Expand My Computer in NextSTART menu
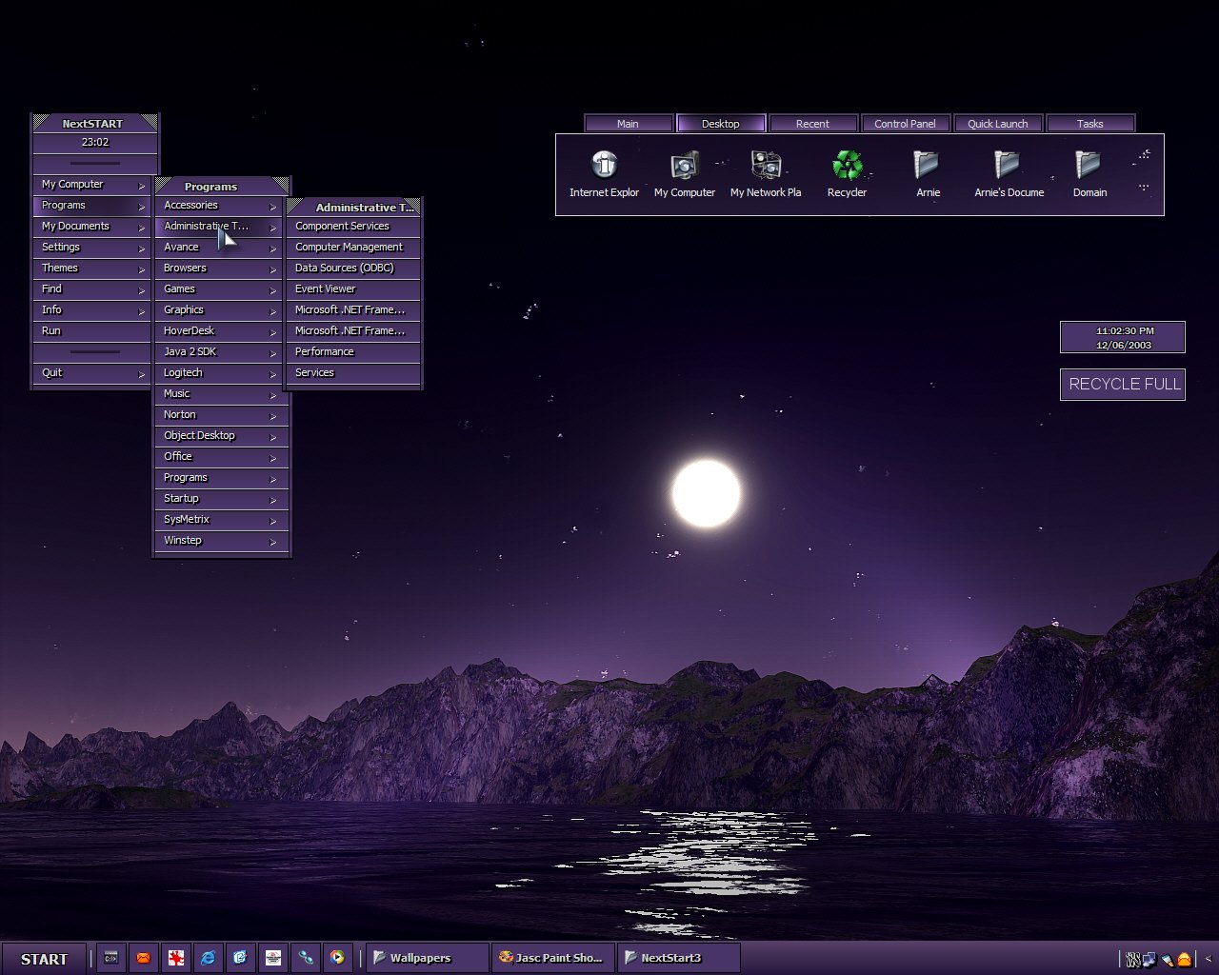This screenshot has width=1219, height=975. (93, 185)
